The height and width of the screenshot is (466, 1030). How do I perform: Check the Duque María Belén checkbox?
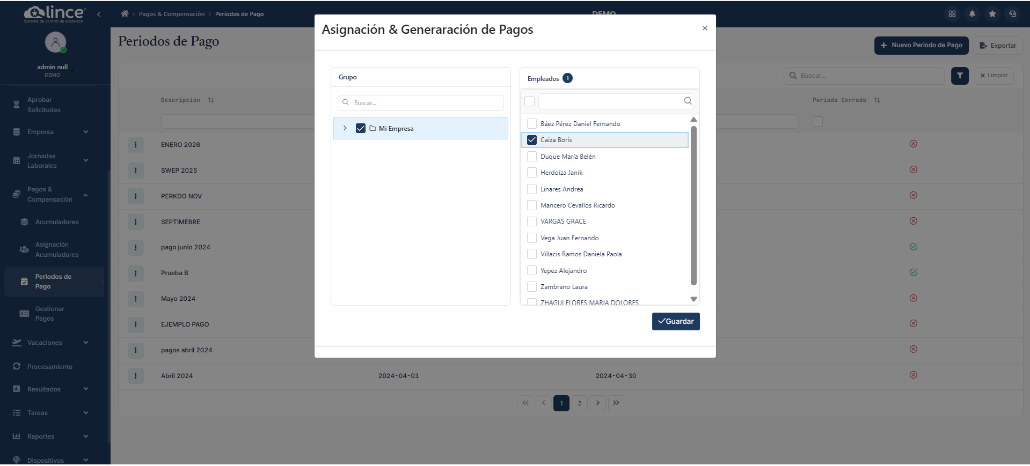[x=532, y=157]
